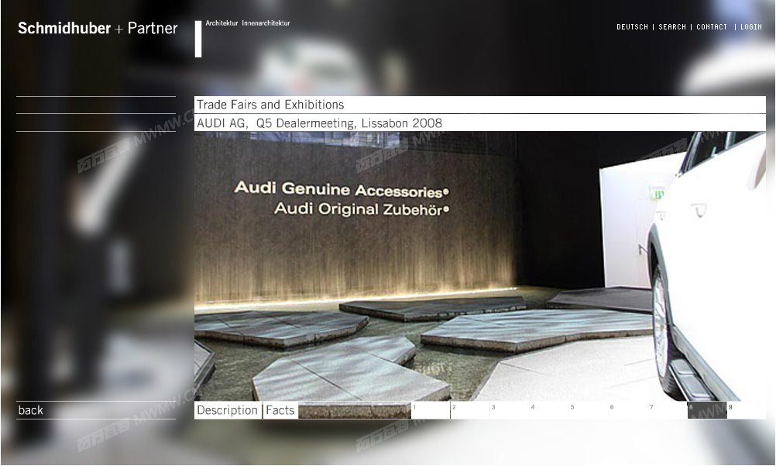Click the AUDI AG Q5 Dealermeeting title
776x466 pixels.
tap(319, 123)
